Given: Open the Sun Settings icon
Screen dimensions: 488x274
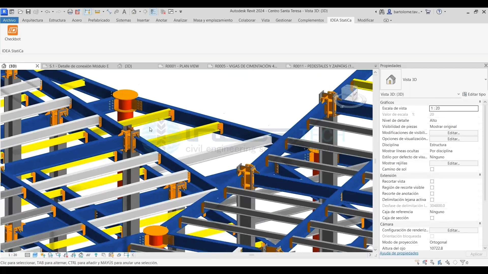Looking at the screenshot, I should coord(43,255).
